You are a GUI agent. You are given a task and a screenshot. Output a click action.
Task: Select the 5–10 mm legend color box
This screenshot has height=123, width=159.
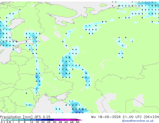click(27, 120)
